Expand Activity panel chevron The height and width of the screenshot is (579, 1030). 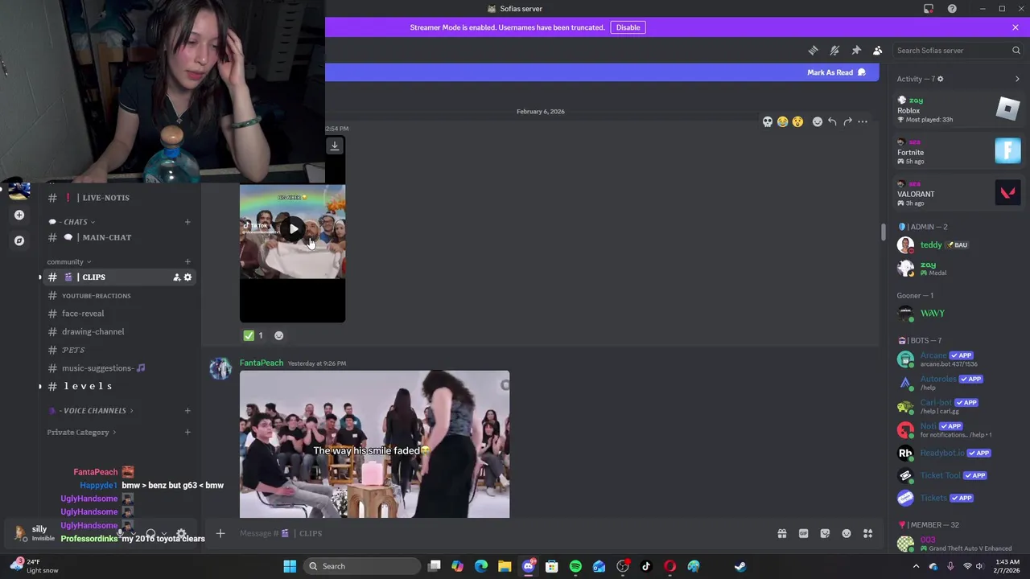(1017, 79)
